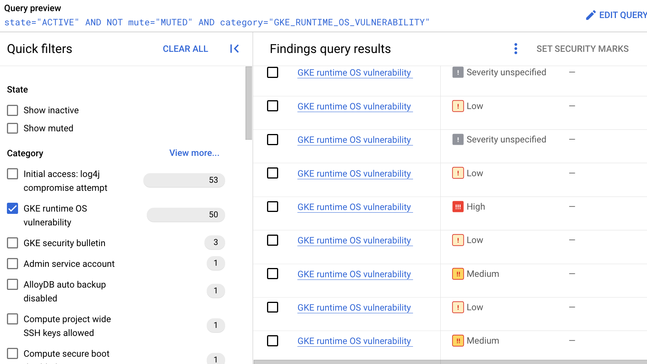Click the pencil icon beside Edit Query
The image size is (647, 364).
click(591, 15)
